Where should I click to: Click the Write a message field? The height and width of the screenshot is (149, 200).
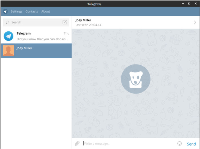129,144
